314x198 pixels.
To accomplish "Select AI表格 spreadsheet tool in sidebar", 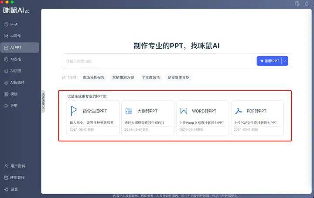I will pyautogui.click(x=15, y=59).
